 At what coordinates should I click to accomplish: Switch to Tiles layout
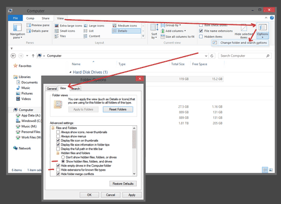[60, 36]
